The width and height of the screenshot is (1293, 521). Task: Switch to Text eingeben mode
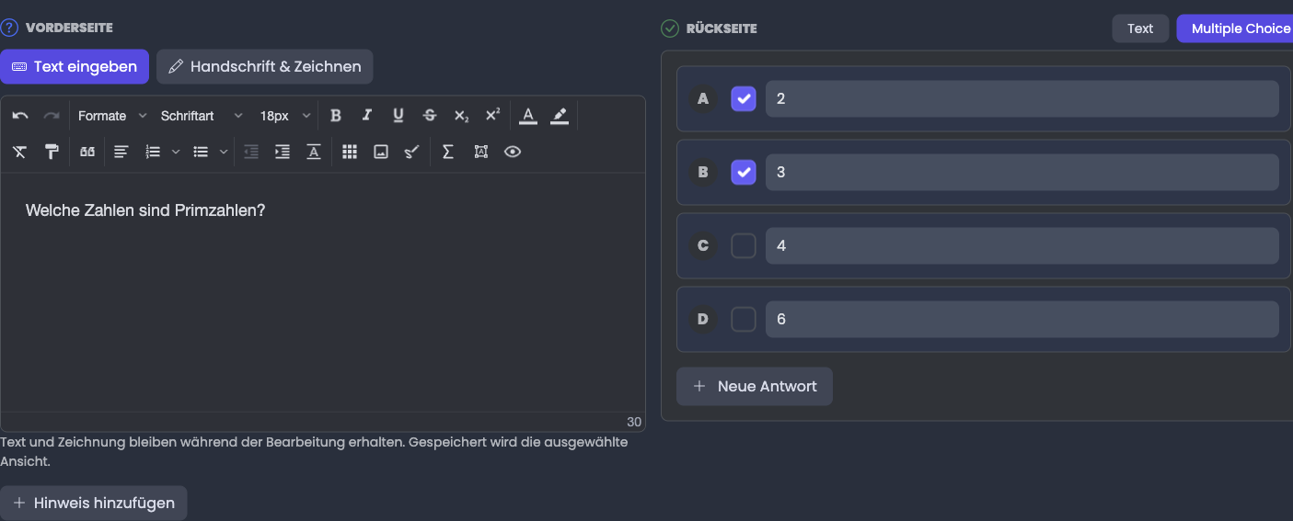pos(75,66)
